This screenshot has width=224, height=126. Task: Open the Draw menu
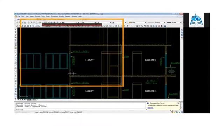(48, 16)
